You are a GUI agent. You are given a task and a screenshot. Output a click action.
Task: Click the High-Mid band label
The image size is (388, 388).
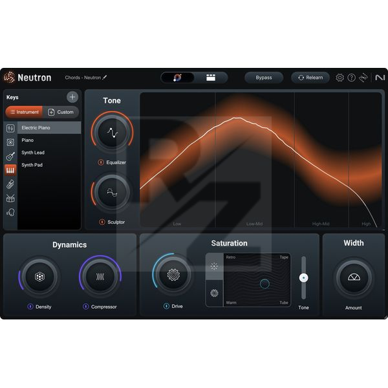click(x=321, y=224)
